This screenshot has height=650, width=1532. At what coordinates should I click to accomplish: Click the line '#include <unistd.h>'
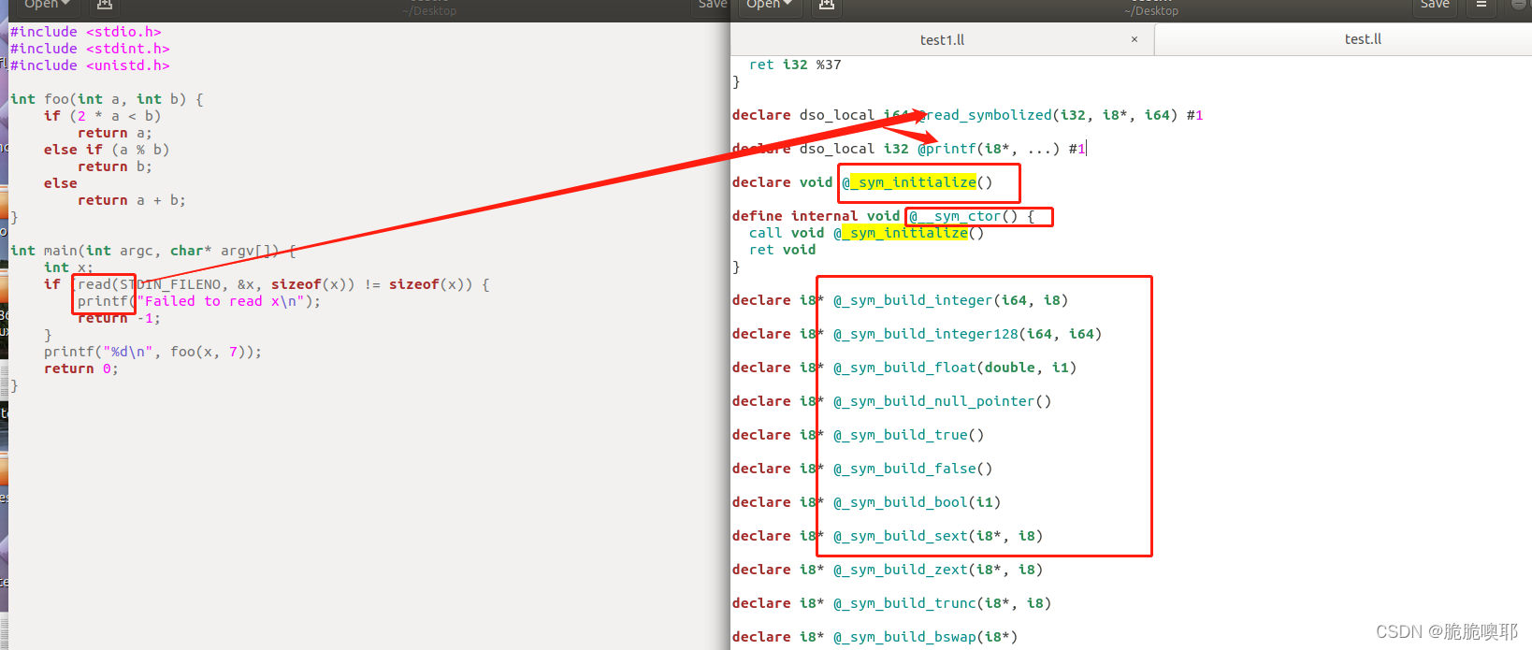(90, 65)
